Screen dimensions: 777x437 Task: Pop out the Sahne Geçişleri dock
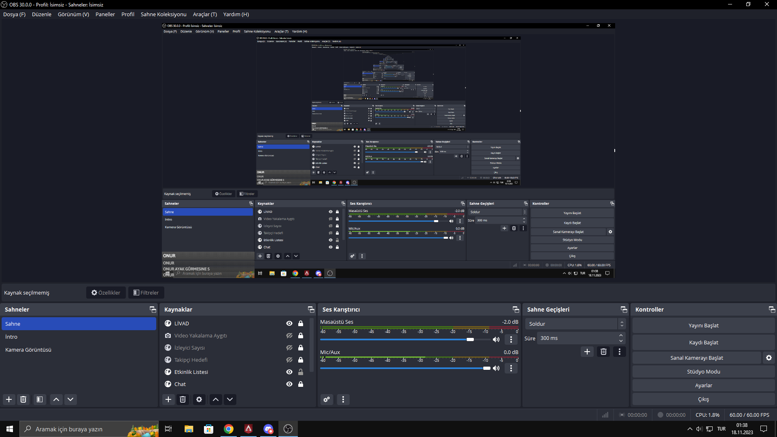[624, 310]
